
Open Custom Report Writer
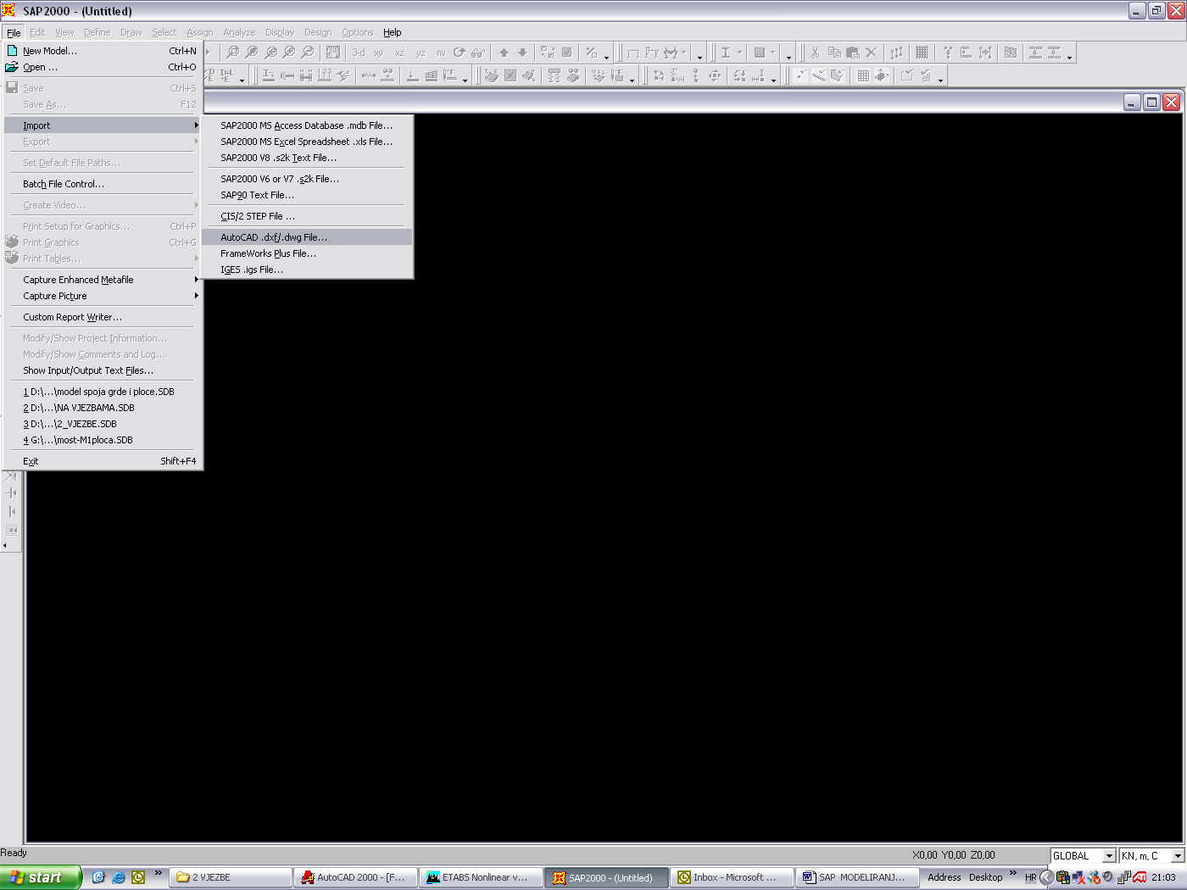[103, 317]
